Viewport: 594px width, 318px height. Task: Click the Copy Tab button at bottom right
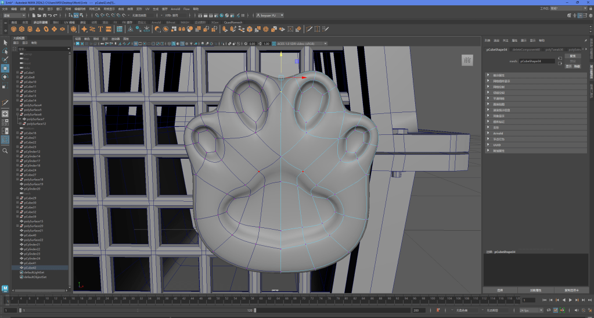(x=571, y=290)
